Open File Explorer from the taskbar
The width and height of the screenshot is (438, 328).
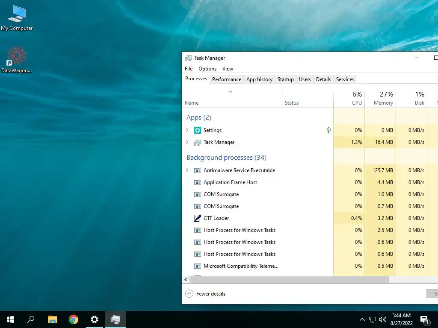(52, 319)
